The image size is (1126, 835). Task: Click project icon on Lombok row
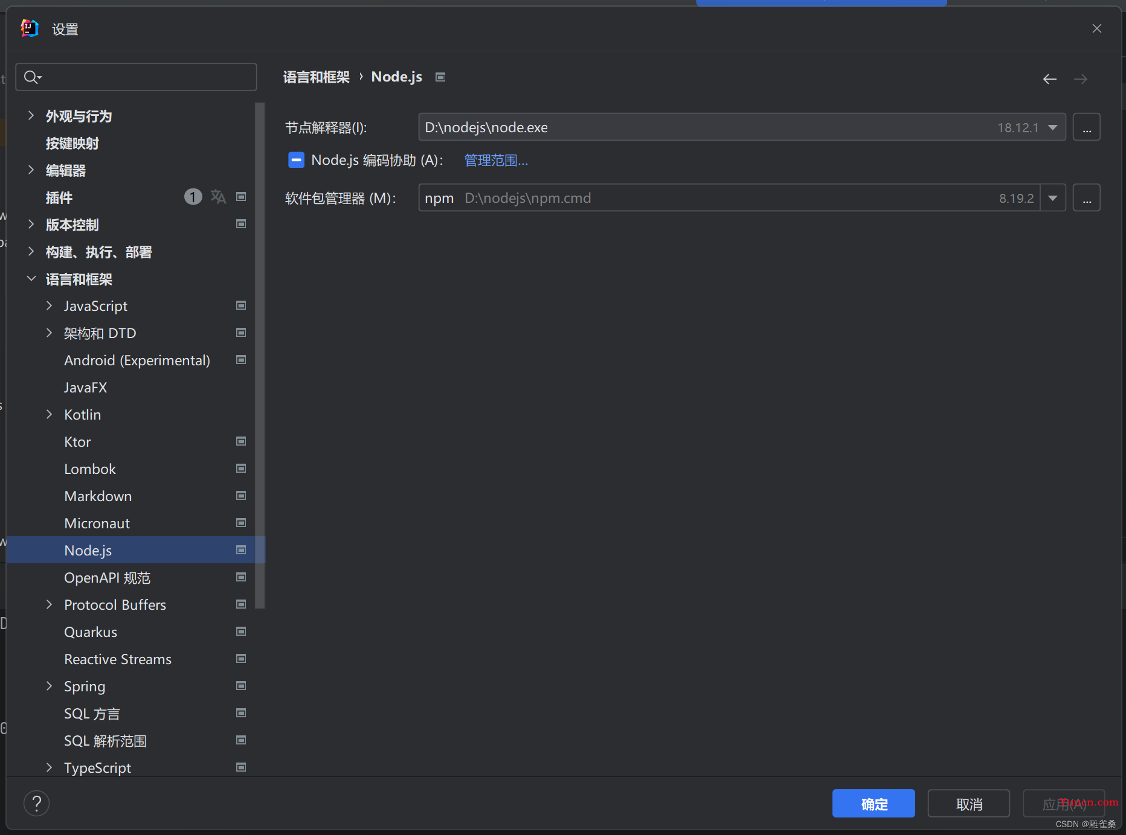pyautogui.click(x=241, y=469)
